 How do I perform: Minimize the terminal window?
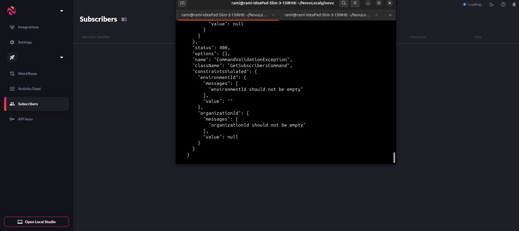click(x=368, y=3)
